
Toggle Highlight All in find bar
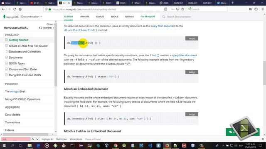click(47, 139)
